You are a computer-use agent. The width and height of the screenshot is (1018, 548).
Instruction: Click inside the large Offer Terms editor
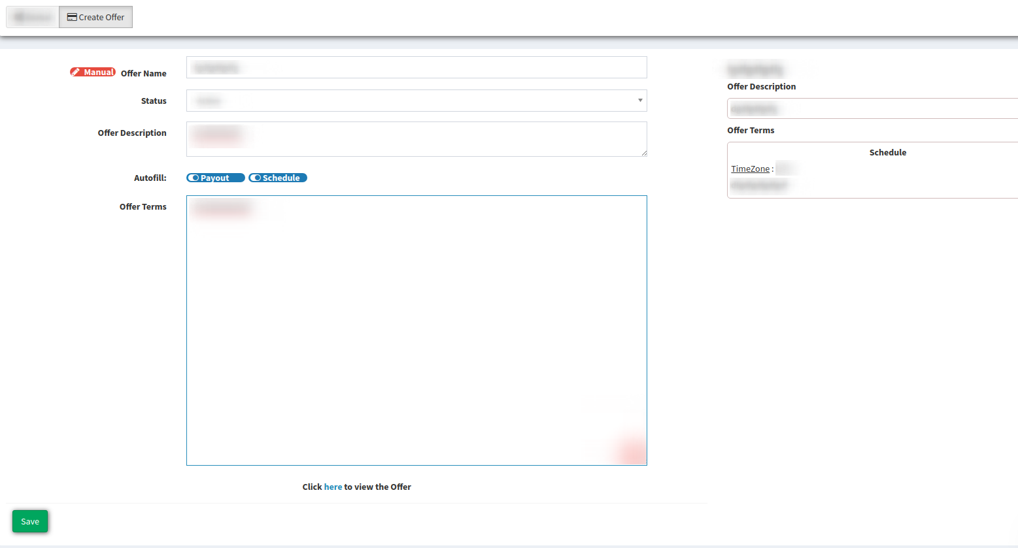tap(416, 330)
